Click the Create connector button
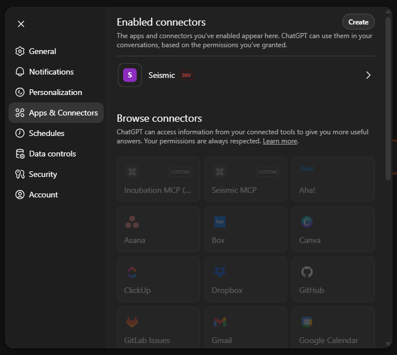This screenshot has width=397, height=355. click(358, 22)
